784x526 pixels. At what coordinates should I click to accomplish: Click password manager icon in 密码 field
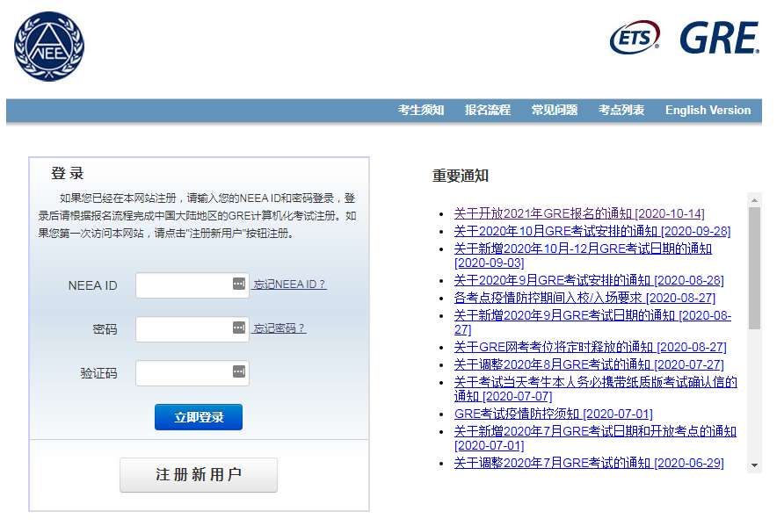(x=239, y=328)
